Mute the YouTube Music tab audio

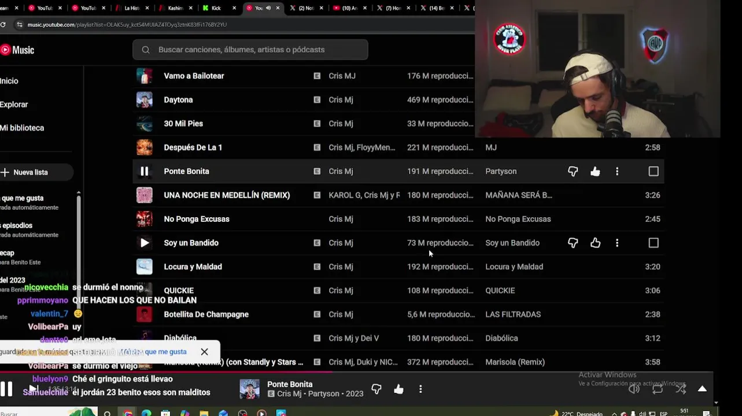[x=268, y=8]
